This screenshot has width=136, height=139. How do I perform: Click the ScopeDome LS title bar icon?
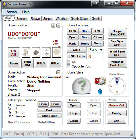coord(5,4)
